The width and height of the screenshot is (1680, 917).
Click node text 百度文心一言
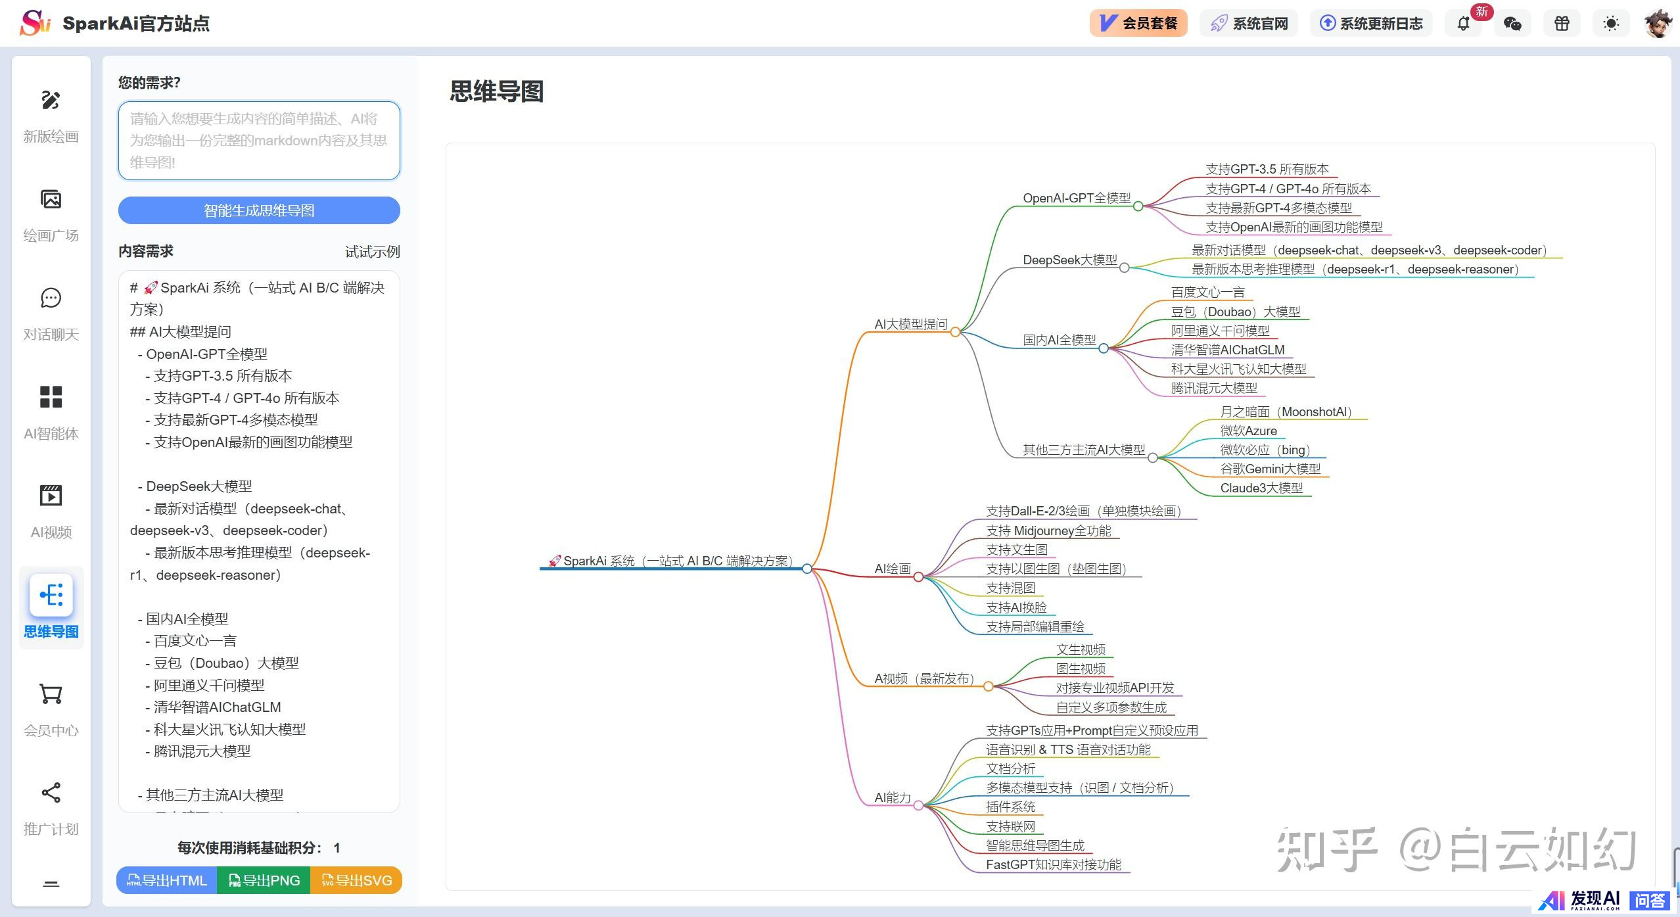[x=1207, y=293]
